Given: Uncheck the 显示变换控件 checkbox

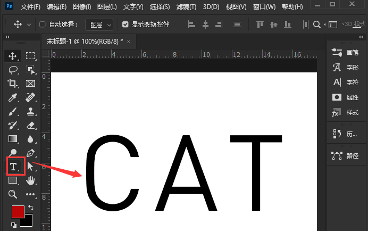Looking at the screenshot, I should pos(126,24).
